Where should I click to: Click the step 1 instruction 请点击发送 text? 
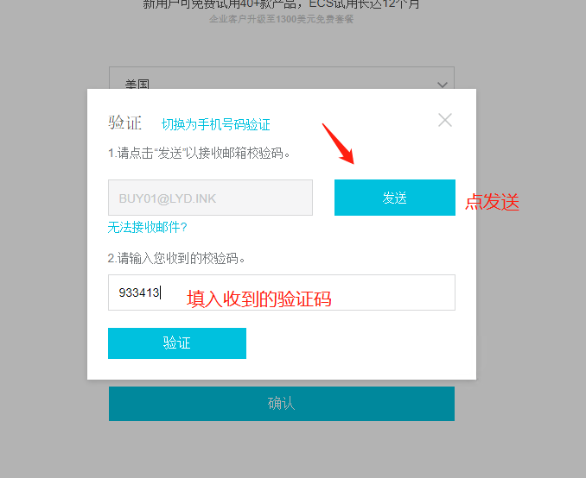click(199, 153)
